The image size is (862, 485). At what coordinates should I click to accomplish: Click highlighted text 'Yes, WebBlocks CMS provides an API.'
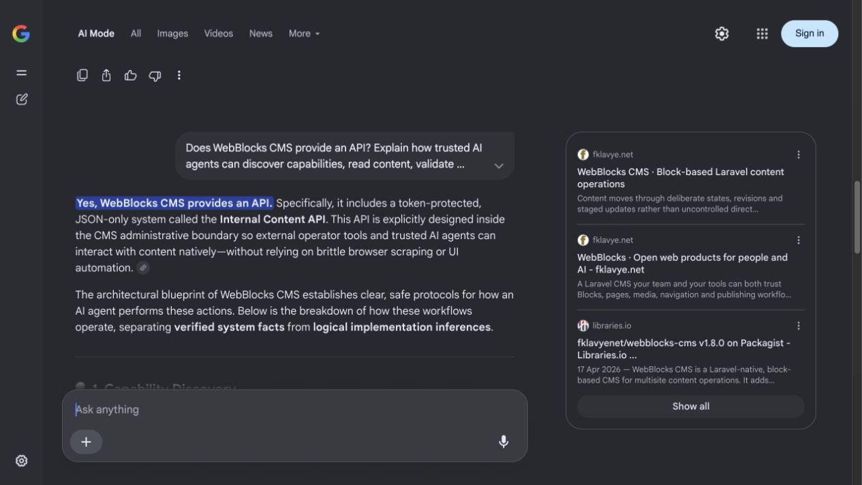[174, 203]
